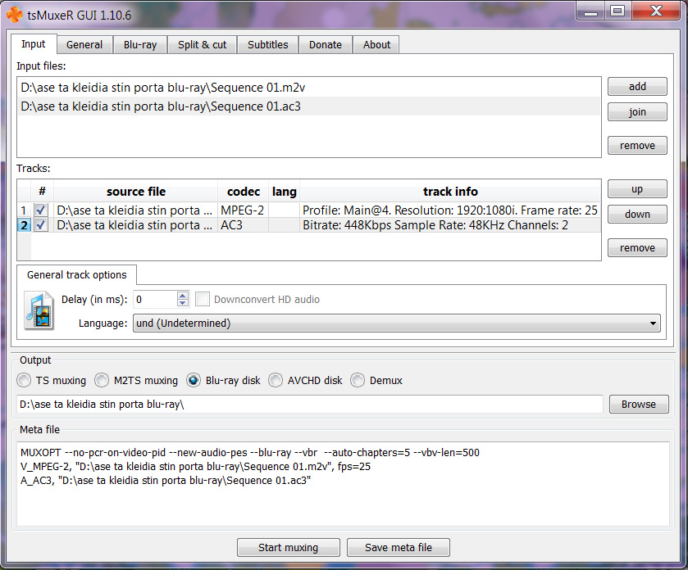Click track info 'Bitrate: 448Kbps Sample Rate' cell
Viewport: 688px width, 570px height.
pos(450,225)
